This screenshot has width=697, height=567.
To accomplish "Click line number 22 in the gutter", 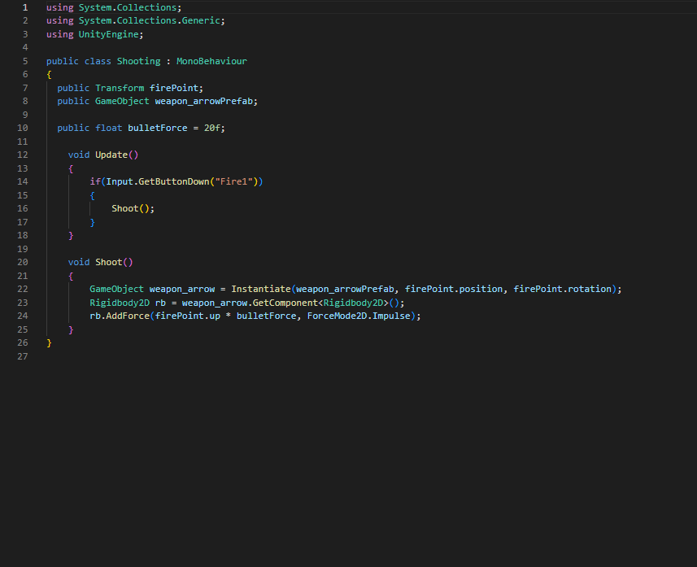I will [x=22, y=289].
